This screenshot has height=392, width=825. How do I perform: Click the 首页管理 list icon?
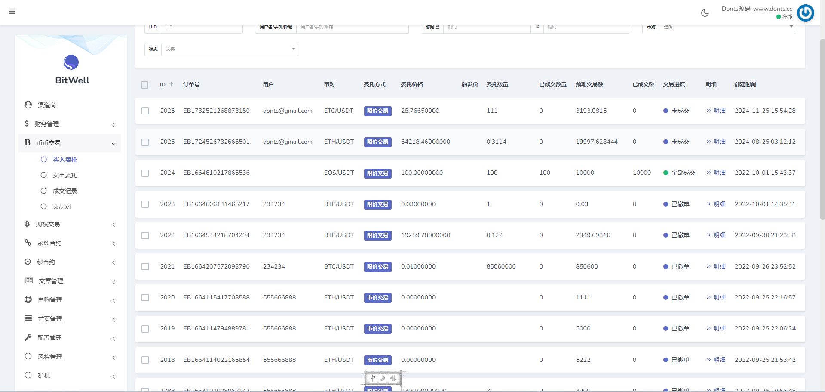click(28, 318)
